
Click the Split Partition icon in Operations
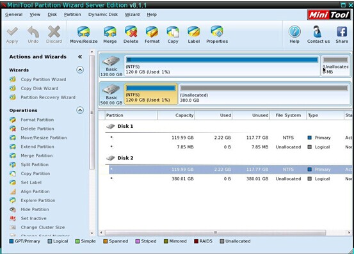pyautogui.click(x=13, y=164)
